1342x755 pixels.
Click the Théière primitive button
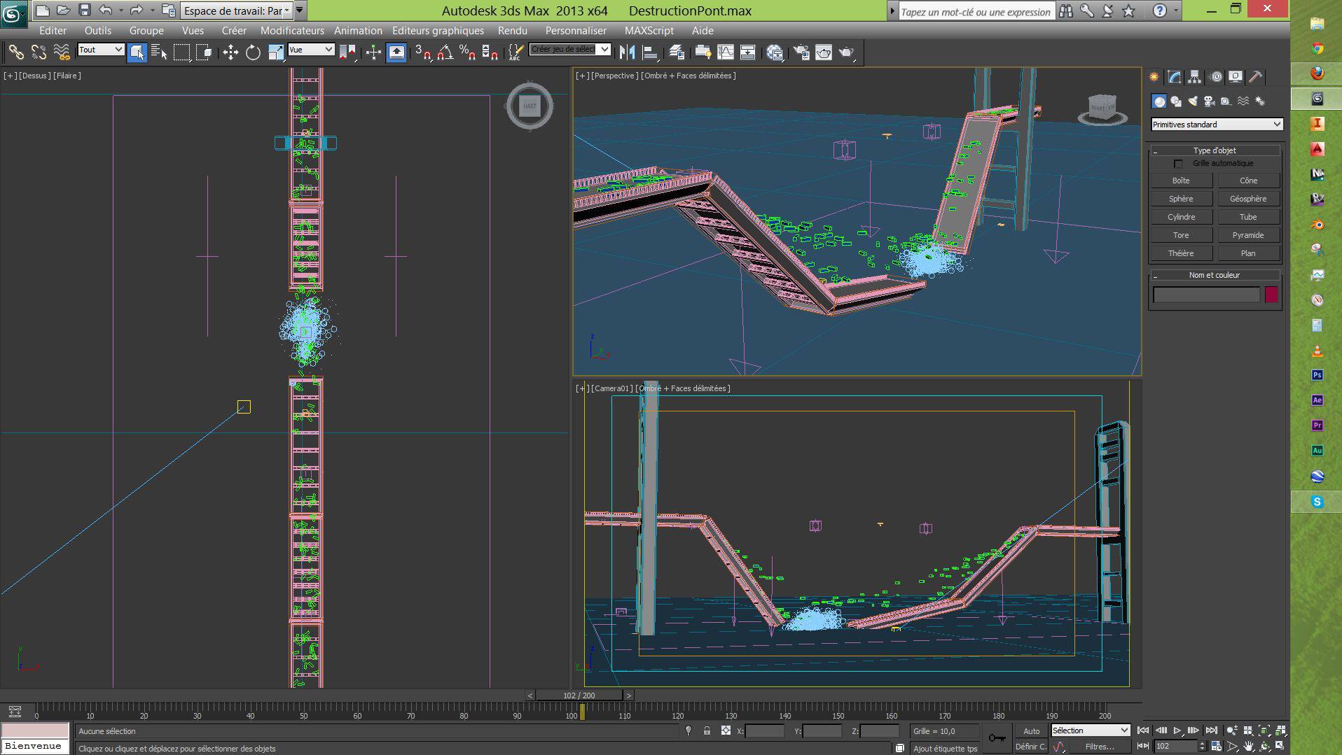1181,253
